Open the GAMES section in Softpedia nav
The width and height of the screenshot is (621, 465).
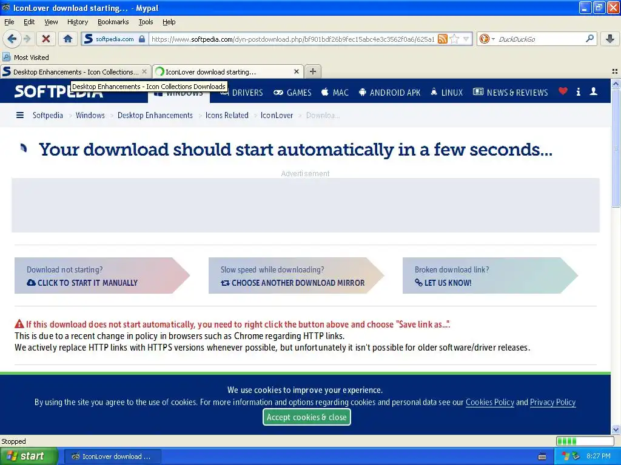[292, 93]
